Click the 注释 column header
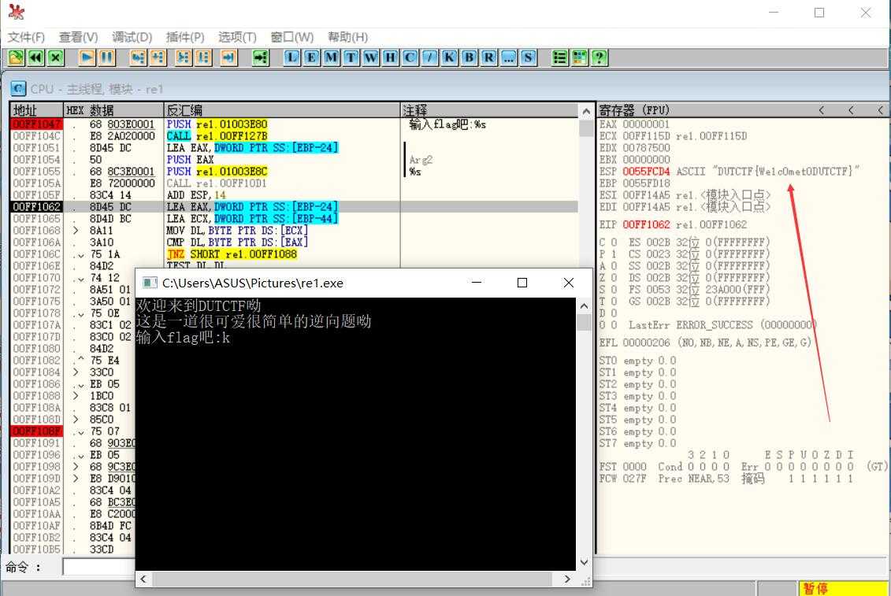Image resolution: width=891 pixels, height=596 pixels. 490,110
